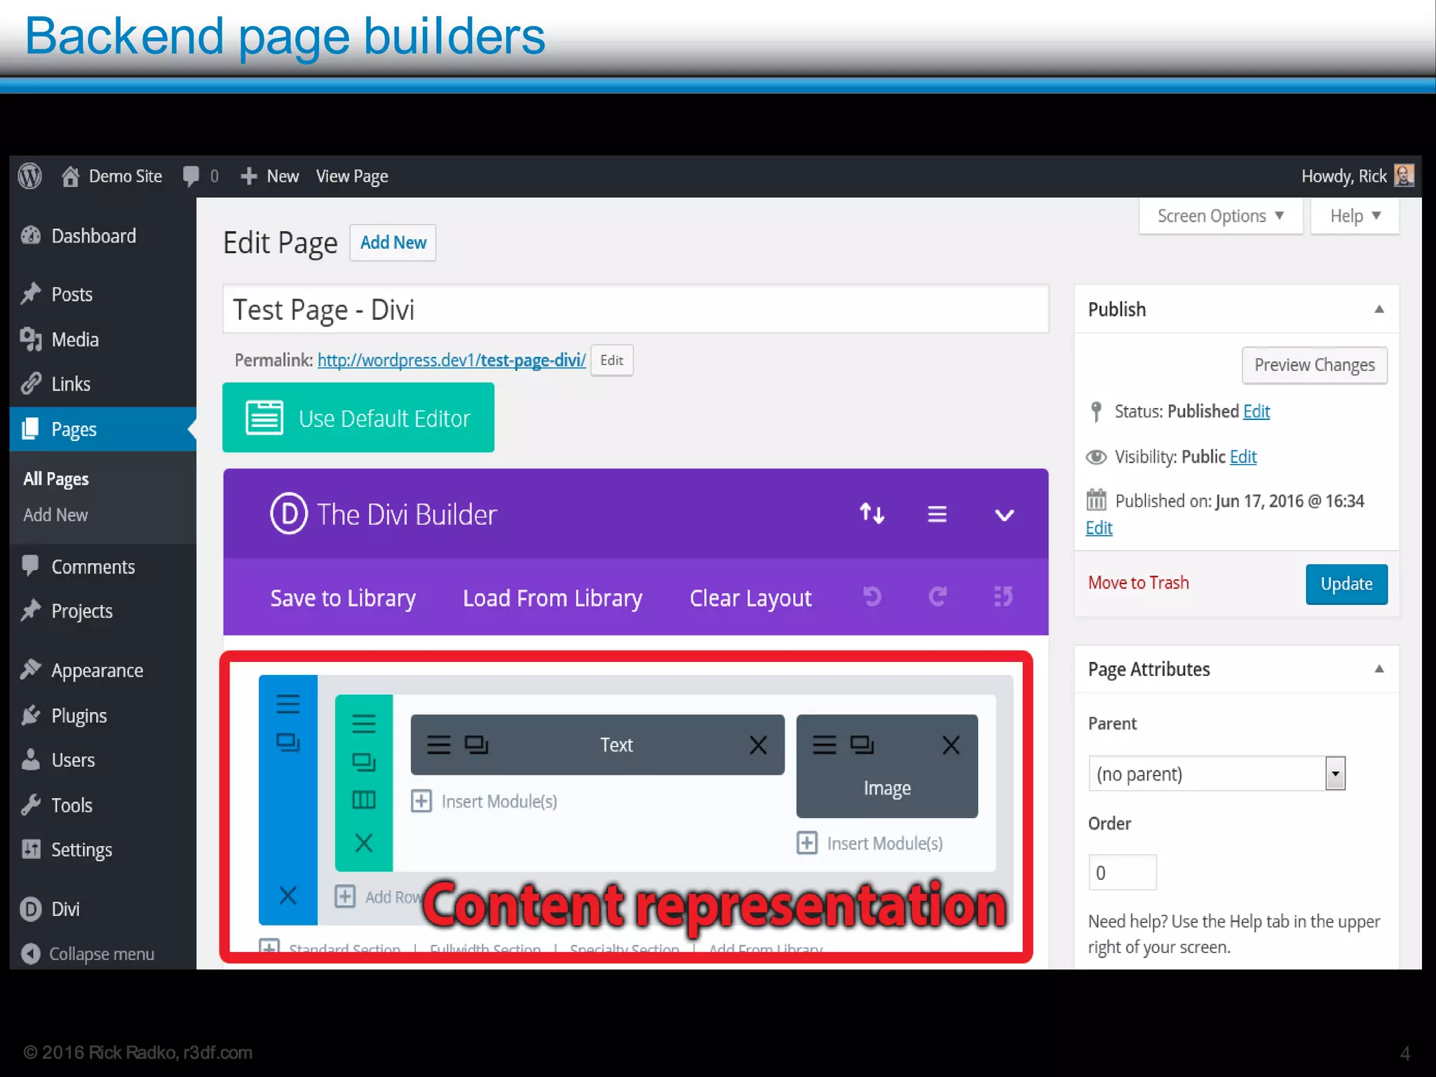
Task: Click the Divi history states icon
Action: tap(1003, 597)
